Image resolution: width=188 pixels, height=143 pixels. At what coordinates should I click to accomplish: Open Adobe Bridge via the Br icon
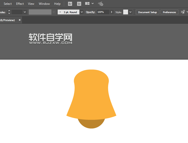coord(70,4)
